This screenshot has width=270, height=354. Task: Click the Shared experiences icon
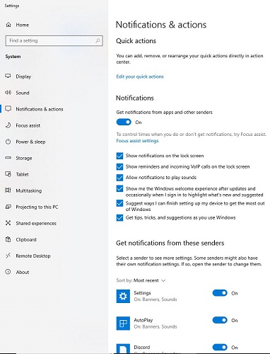(x=8, y=223)
